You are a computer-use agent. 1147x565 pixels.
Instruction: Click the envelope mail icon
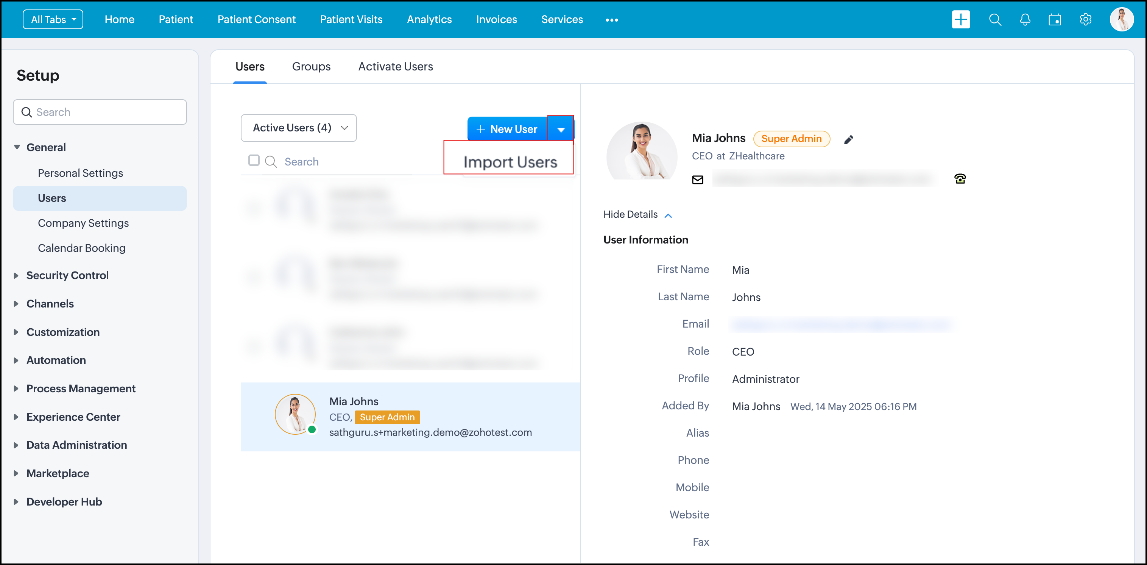[x=697, y=179]
